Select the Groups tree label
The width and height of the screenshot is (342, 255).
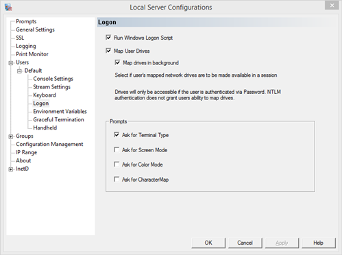coord(25,136)
